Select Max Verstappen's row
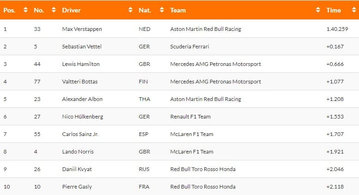Viewport: 359px width, 195px height. (x=179, y=29)
